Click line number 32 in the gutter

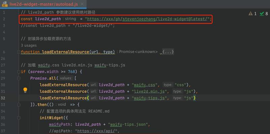(3, 98)
